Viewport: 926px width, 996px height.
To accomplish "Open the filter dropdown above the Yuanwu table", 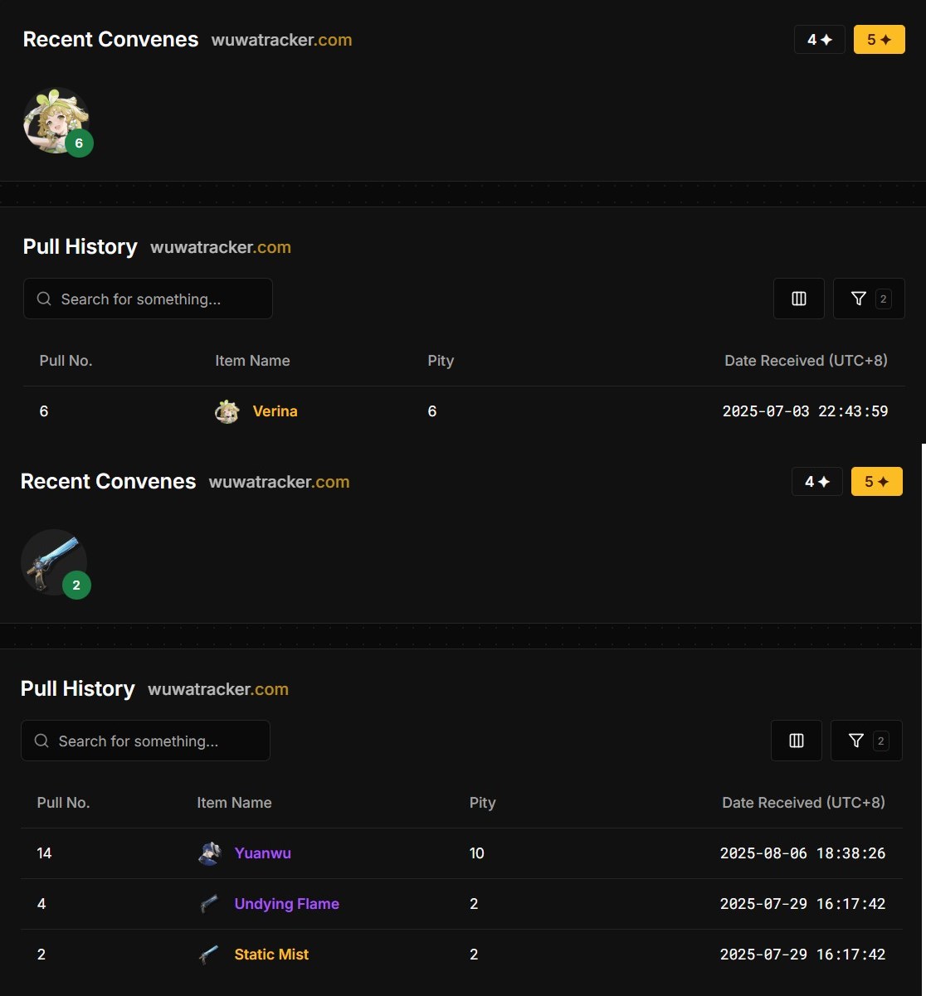I will 865,741.
